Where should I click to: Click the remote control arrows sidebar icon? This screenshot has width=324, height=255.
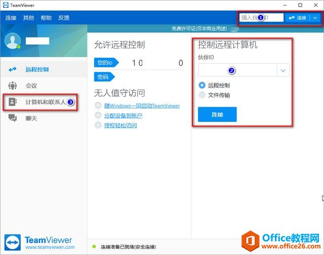12,69
